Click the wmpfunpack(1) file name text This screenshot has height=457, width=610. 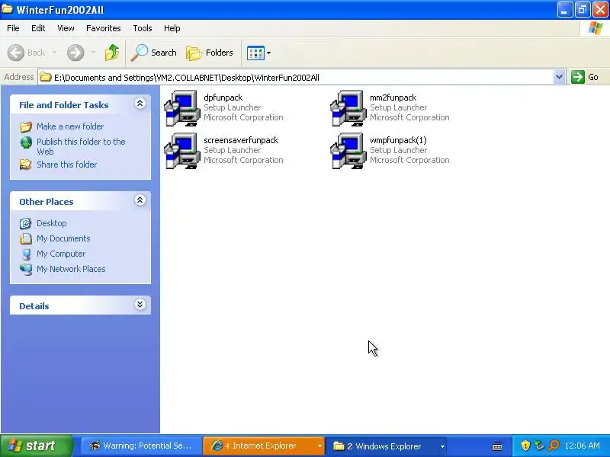[x=398, y=140]
